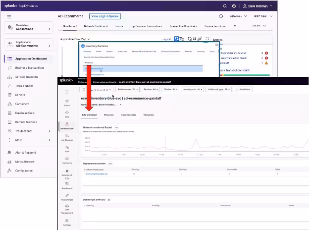
Task: Switch to the Network Dashboard tab
Action: coord(96,26)
